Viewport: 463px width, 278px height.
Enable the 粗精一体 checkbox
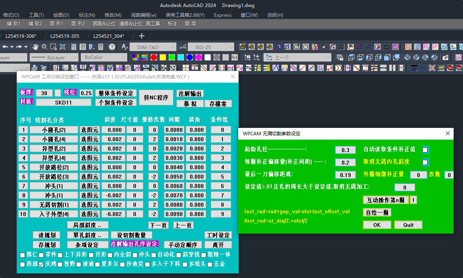coord(203,255)
